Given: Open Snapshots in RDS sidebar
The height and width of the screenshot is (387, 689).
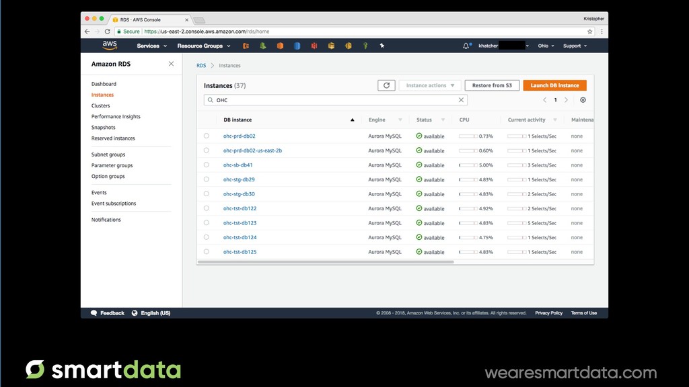Looking at the screenshot, I should [103, 127].
